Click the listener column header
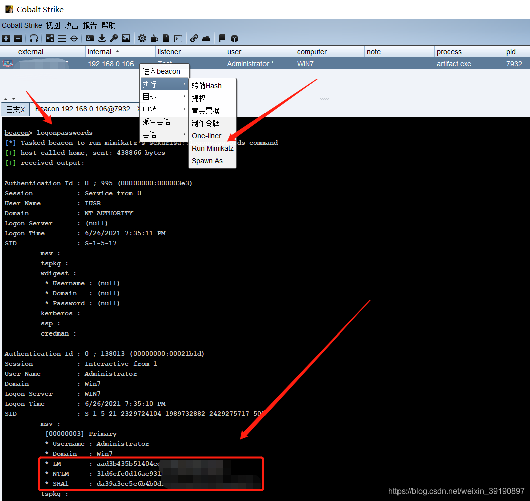The image size is (530, 501). pos(190,52)
